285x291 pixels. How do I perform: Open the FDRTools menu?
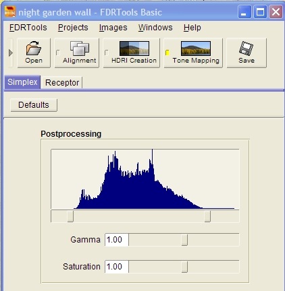click(x=28, y=28)
